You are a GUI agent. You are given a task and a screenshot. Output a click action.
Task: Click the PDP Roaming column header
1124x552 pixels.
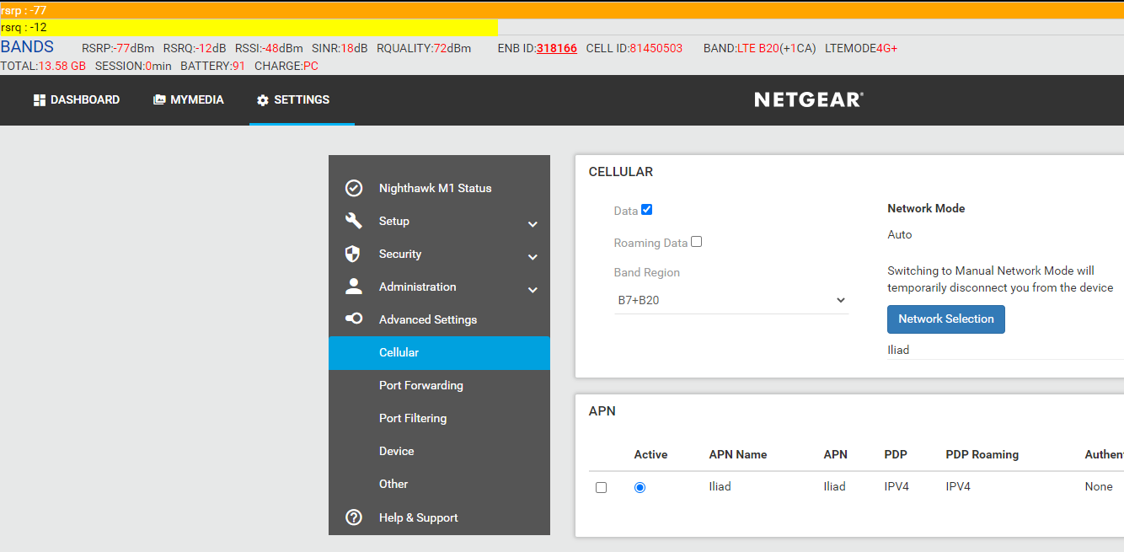tap(982, 454)
